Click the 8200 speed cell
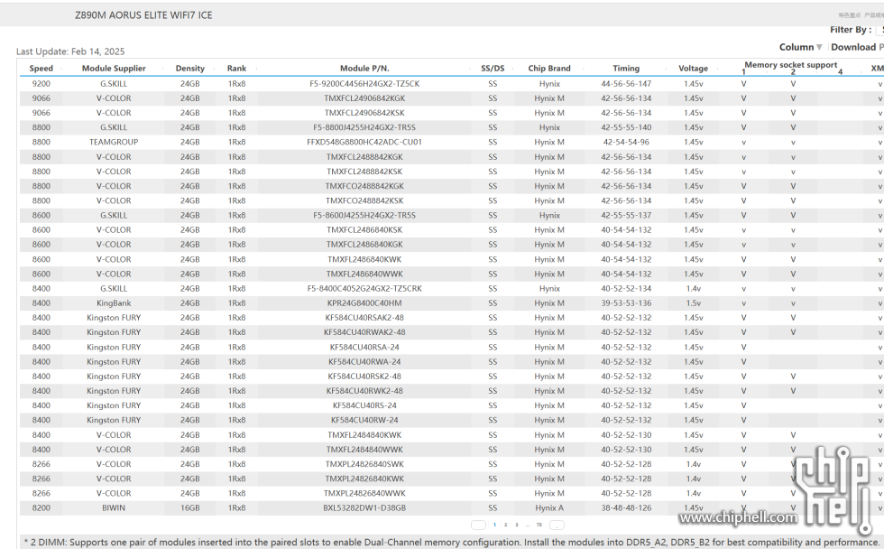This screenshot has height=549, width=884. [41, 507]
